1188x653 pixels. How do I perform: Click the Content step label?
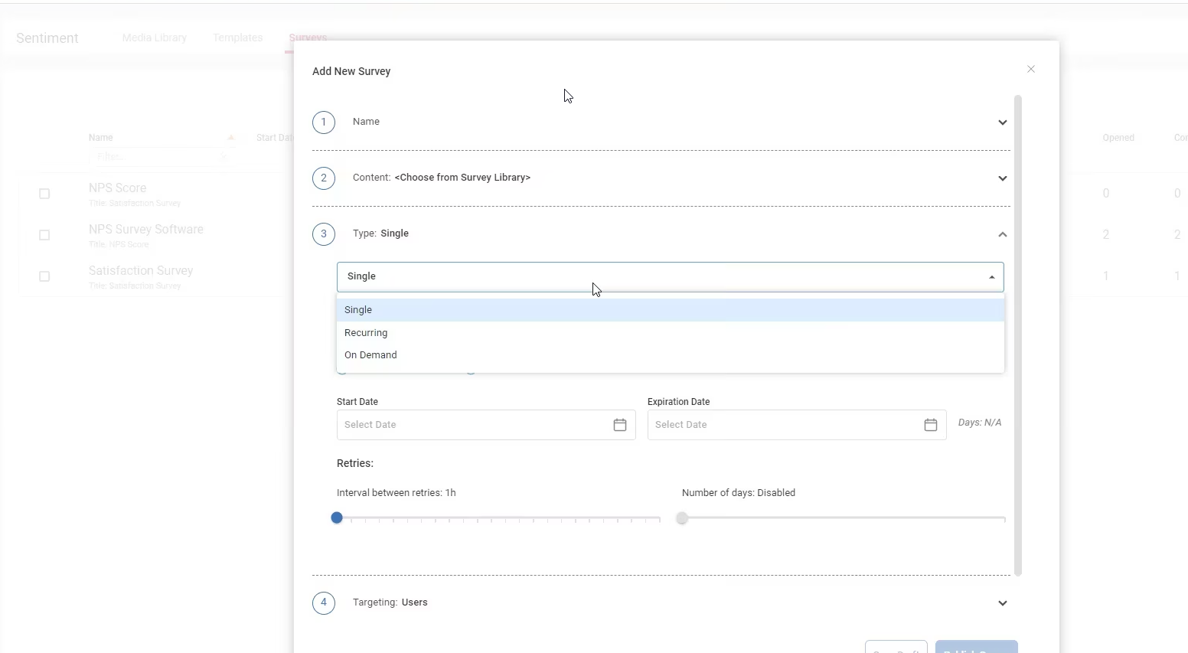point(442,178)
